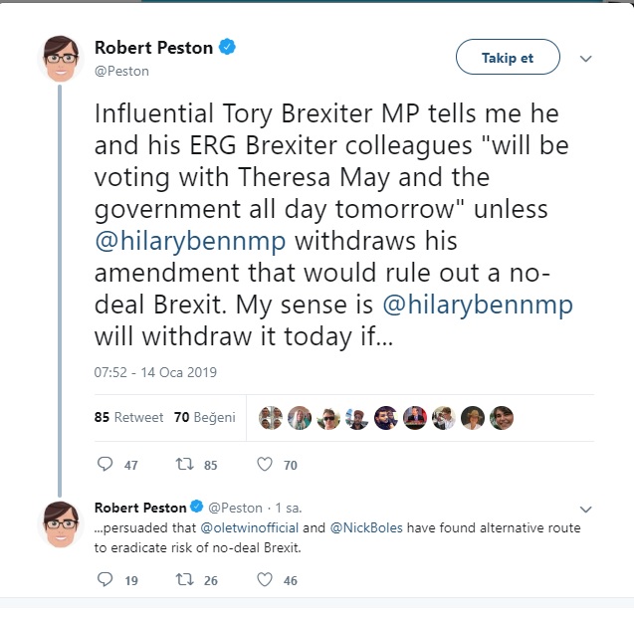This screenshot has width=634, height=617.
Task: Click the reply icon on the main tweet
Action: (106, 464)
